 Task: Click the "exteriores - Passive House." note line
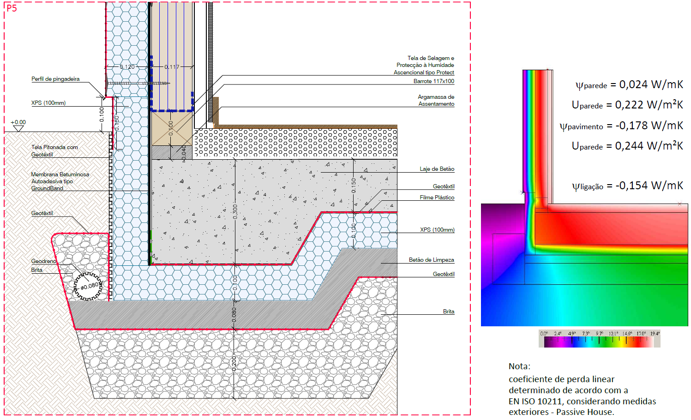click(x=561, y=412)
